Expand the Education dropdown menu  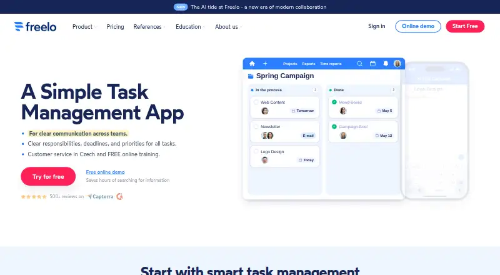[x=191, y=27]
